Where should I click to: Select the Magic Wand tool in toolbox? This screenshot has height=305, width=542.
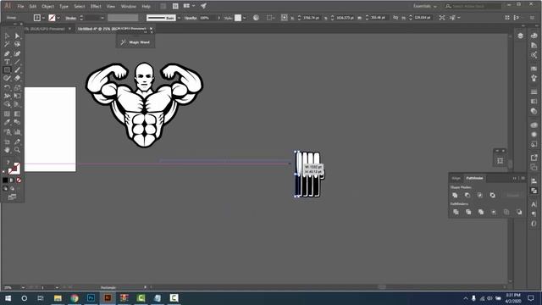[7, 44]
